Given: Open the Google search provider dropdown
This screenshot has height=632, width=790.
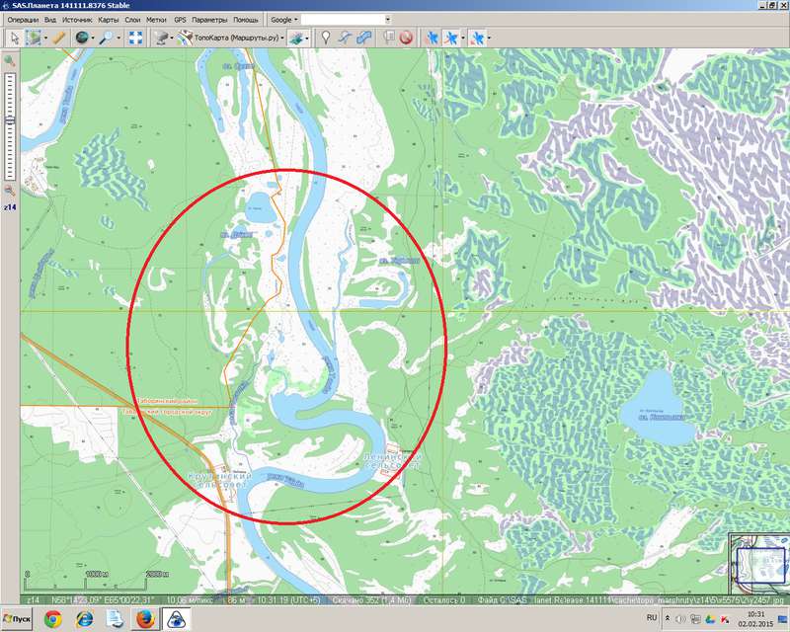Looking at the screenshot, I should [x=283, y=19].
